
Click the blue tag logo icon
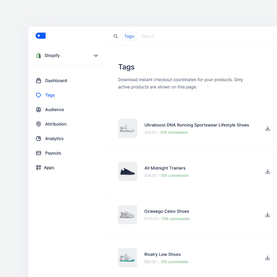[40, 36]
